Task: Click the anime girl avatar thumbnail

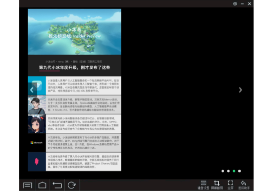Action: [x=37, y=124]
